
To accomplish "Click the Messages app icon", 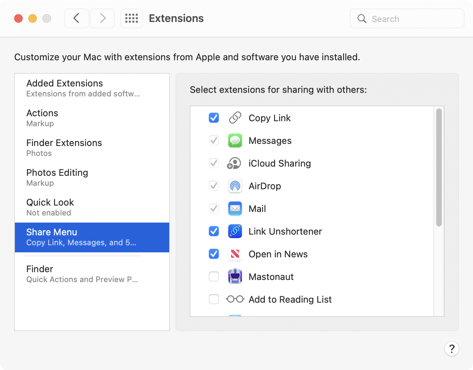I will [x=235, y=141].
